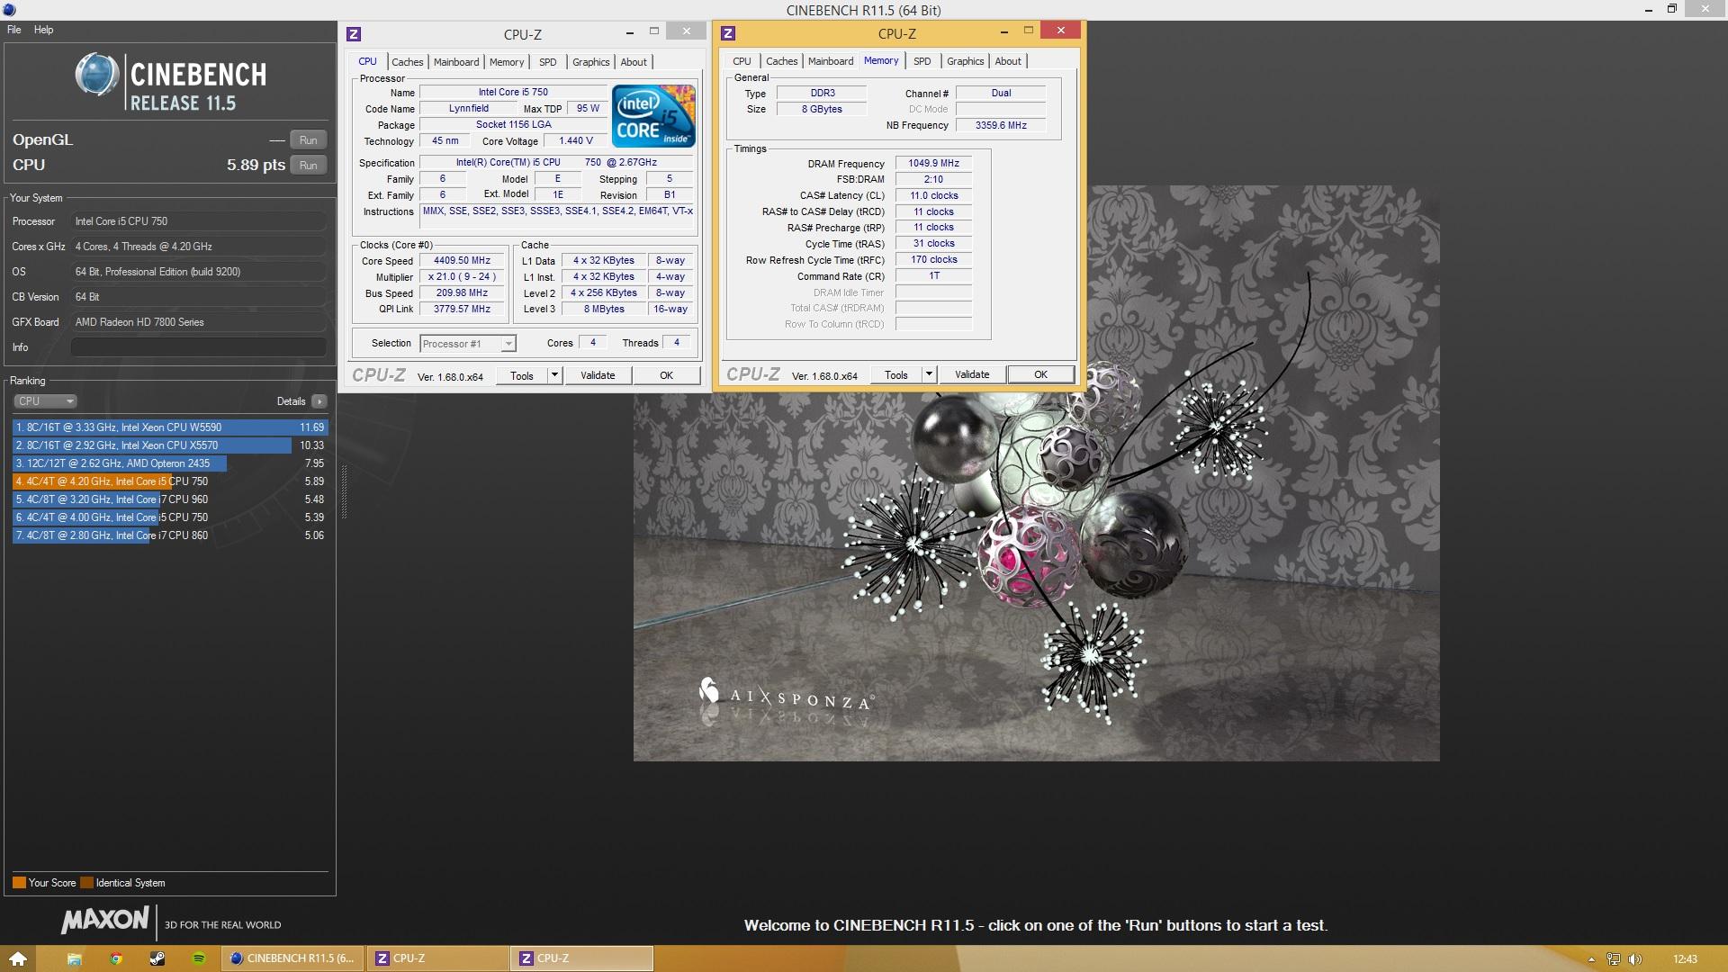The width and height of the screenshot is (1728, 972).
Task: Open SPD tab in right CPU-Z window
Action: 922,61
